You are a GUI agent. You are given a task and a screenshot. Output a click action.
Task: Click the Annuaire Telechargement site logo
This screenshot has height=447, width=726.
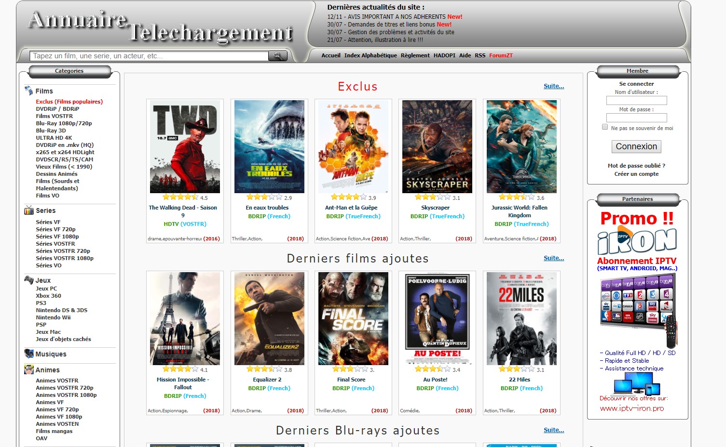[x=160, y=26]
